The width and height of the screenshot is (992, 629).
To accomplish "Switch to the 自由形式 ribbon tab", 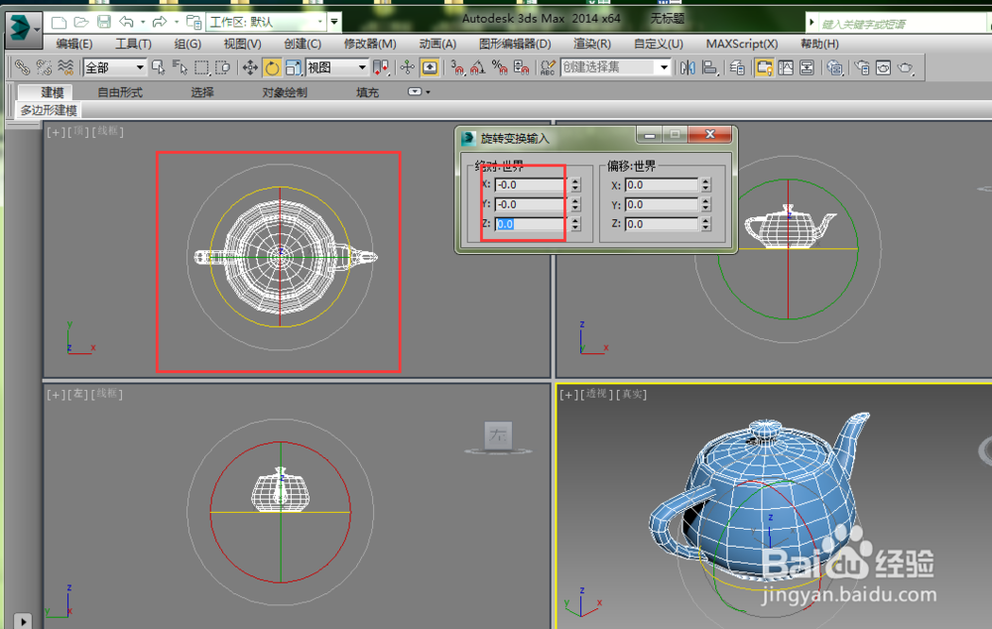I will tap(120, 92).
